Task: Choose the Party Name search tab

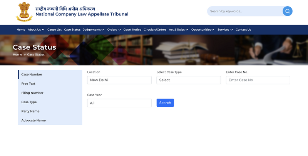Action: (x=30, y=111)
